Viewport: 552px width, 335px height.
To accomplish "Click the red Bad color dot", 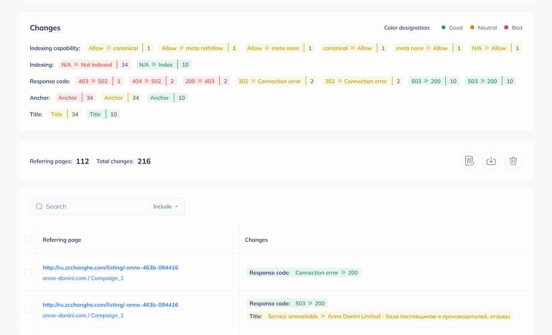I will [506, 28].
